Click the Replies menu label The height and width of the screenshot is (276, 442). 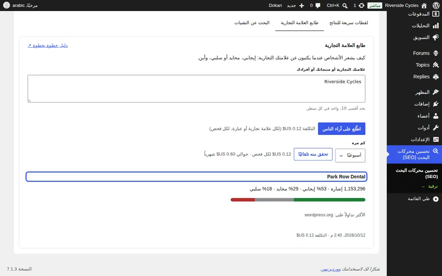click(421, 77)
